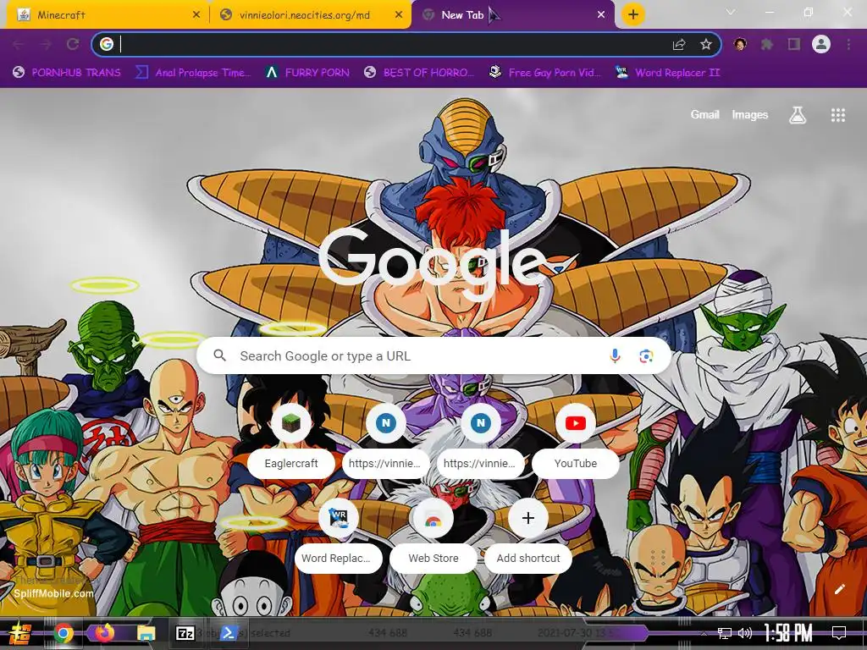Viewport: 867px width, 650px height.
Task: Open the Google apps grid
Action: coord(838,115)
